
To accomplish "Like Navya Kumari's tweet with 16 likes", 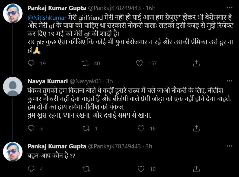I will pos(141,129).
